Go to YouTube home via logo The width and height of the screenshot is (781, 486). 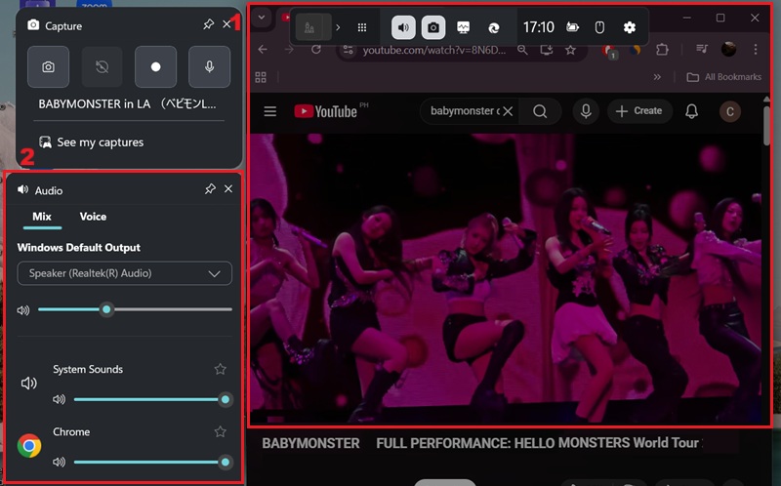click(326, 111)
